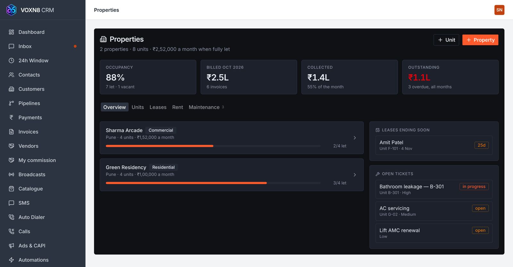The height and width of the screenshot is (267, 513).
Task: Click the orange add Property button
Action: click(480, 40)
